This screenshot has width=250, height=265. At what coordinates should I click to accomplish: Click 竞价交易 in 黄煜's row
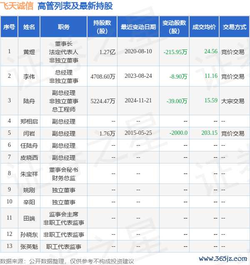point(233,52)
